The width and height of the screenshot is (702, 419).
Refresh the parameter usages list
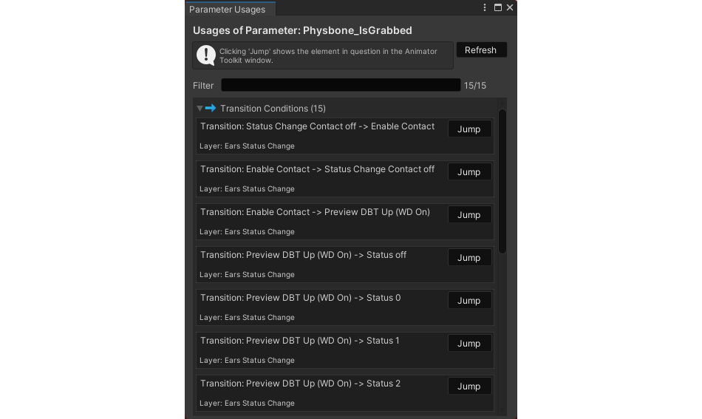pyautogui.click(x=481, y=50)
